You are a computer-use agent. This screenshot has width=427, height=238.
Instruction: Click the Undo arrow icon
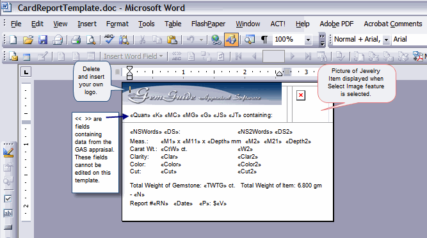190,40
